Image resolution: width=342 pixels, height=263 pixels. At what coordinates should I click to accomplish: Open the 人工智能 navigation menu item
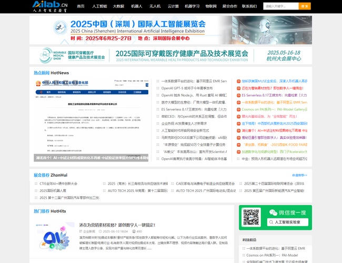(99, 6)
